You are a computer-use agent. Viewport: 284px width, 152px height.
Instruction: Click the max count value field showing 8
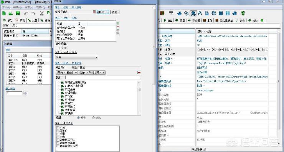(x=14, y=93)
